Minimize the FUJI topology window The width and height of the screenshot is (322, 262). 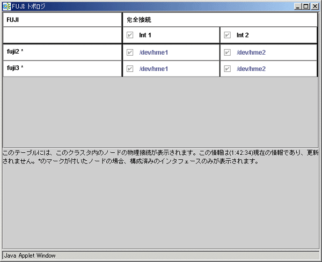298,6
